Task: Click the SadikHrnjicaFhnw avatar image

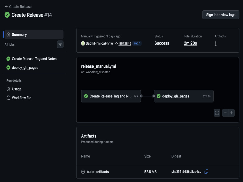Action: (83, 43)
